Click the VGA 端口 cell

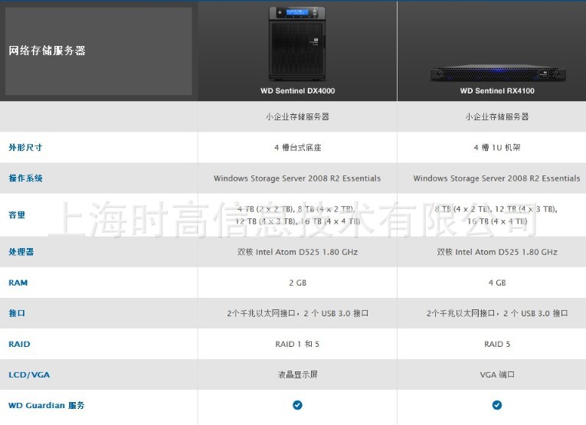coord(497,374)
